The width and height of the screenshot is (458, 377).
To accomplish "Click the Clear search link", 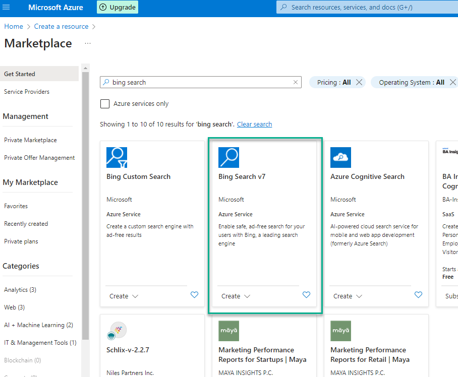I will (x=254, y=124).
